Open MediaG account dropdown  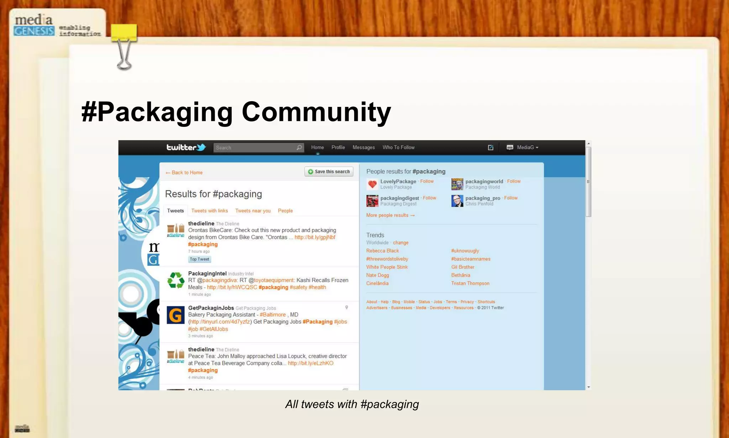pos(527,148)
